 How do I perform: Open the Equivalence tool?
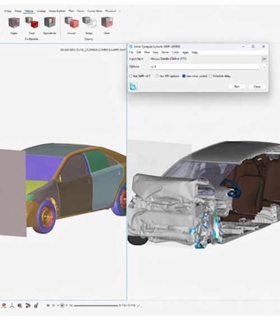tap(50, 25)
